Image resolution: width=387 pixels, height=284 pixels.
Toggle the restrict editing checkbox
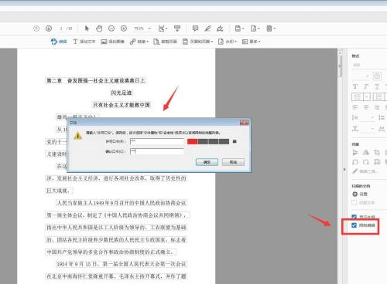coord(354,225)
